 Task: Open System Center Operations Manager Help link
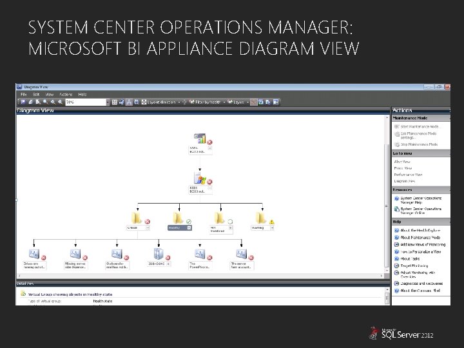(418, 200)
